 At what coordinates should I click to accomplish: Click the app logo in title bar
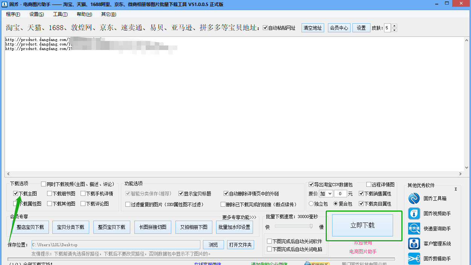[4, 5]
